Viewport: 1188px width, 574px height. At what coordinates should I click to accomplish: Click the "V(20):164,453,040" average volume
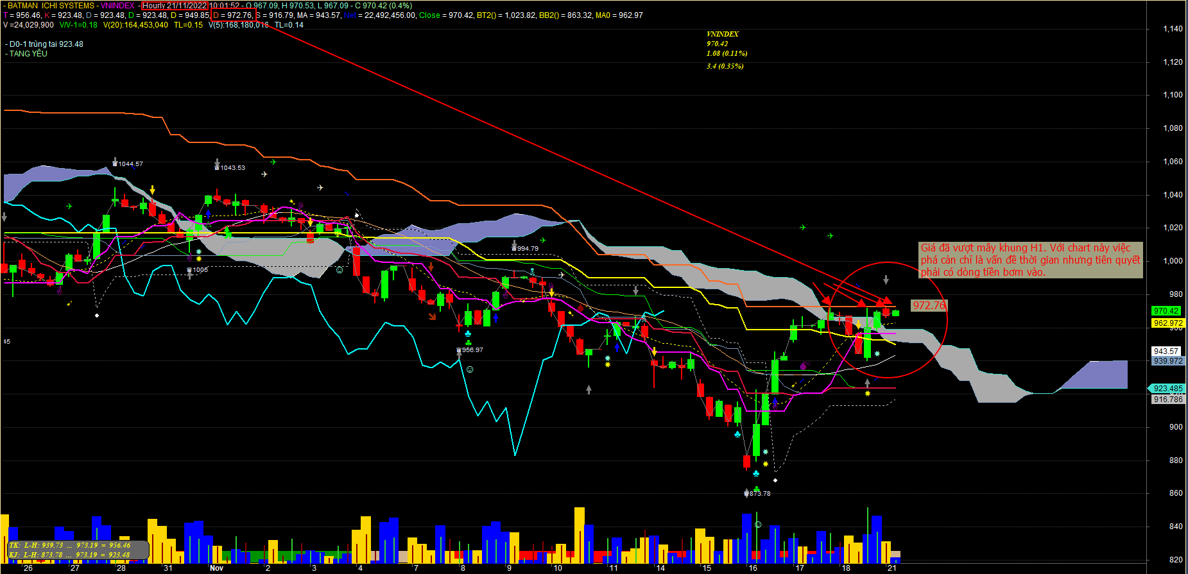point(135,25)
